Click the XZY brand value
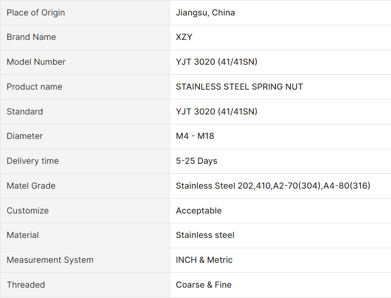 184,37
